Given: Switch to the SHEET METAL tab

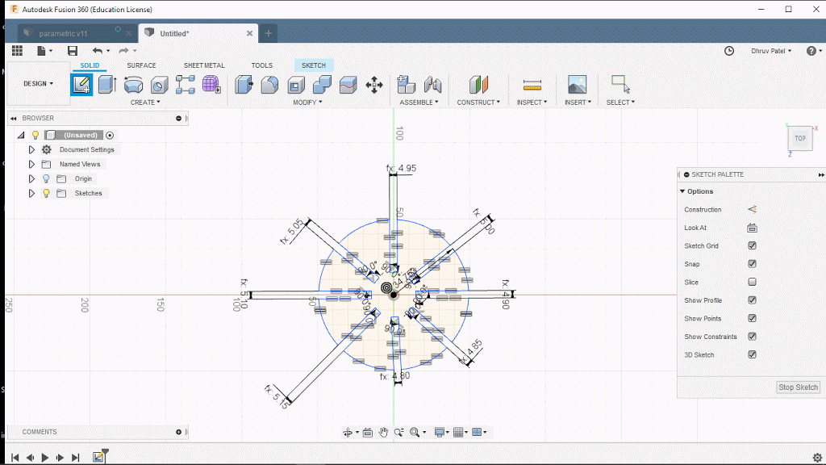Looking at the screenshot, I should pyautogui.click(x=204, y=65).
